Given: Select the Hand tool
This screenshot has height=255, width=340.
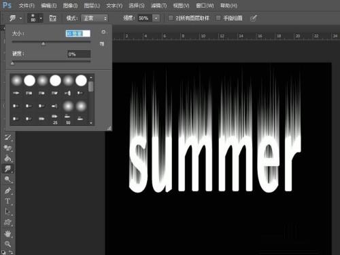Looking at the screenshot, I should (7, 233).
